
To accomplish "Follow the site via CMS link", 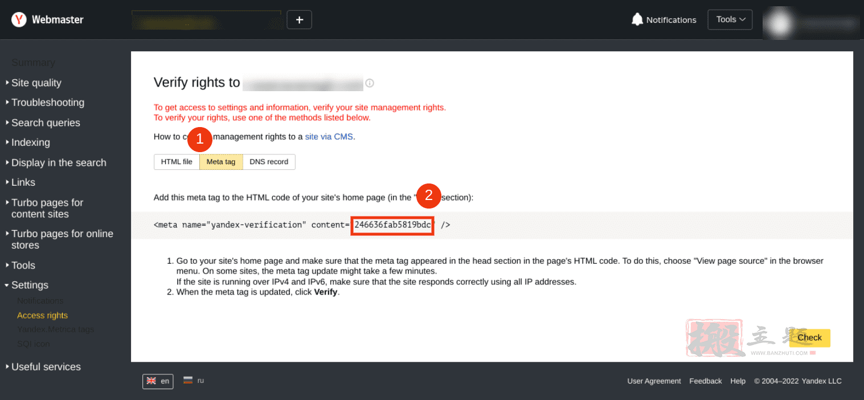I will coord(329,137).
